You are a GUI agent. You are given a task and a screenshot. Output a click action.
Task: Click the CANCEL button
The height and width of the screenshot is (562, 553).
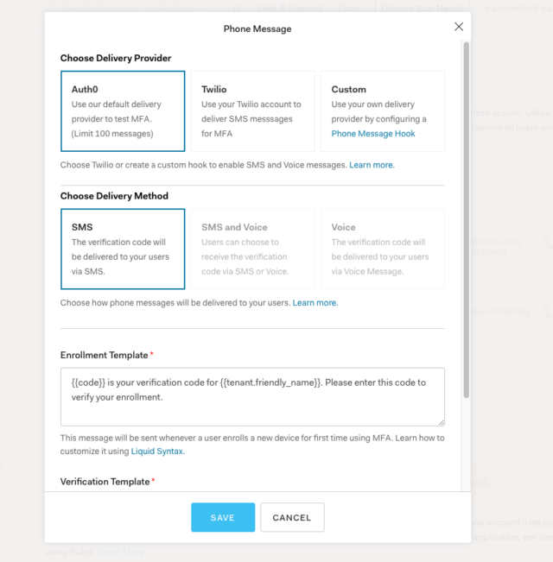pos(292,517)
